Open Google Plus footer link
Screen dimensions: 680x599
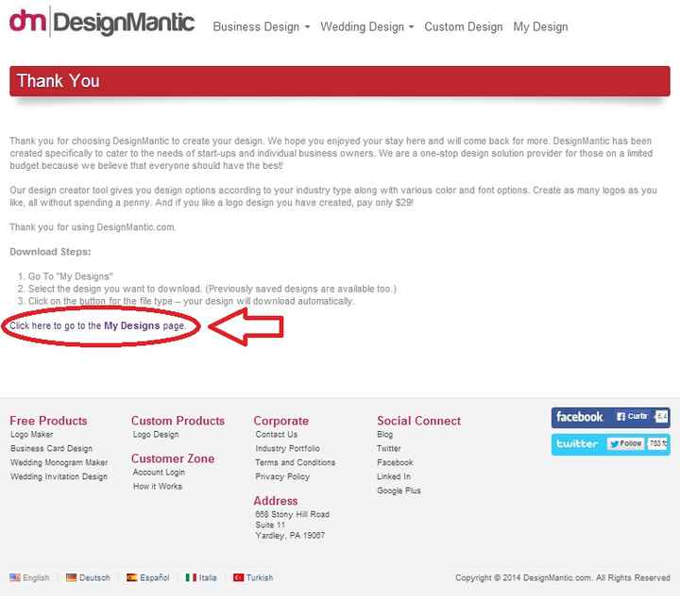399,491
